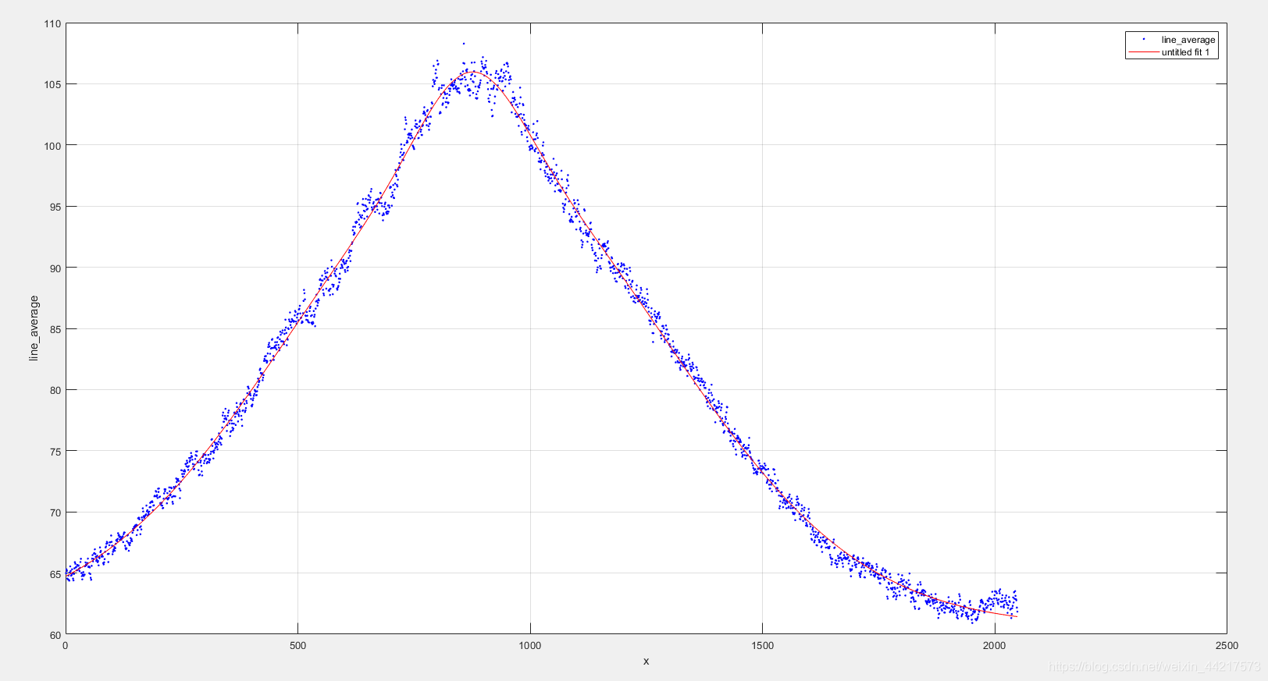Click the line_average y-axis label
Viewport: 1268px width, 681px height.
[x=34, y=328]
